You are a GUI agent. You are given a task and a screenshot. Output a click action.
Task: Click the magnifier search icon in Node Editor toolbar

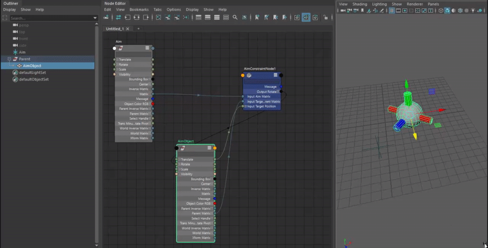click(235, 17)
